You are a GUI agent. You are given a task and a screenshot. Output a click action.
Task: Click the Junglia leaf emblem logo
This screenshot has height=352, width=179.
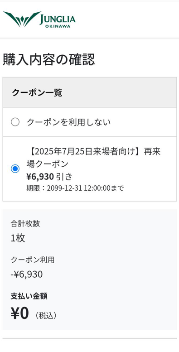[x=22, y=19]
